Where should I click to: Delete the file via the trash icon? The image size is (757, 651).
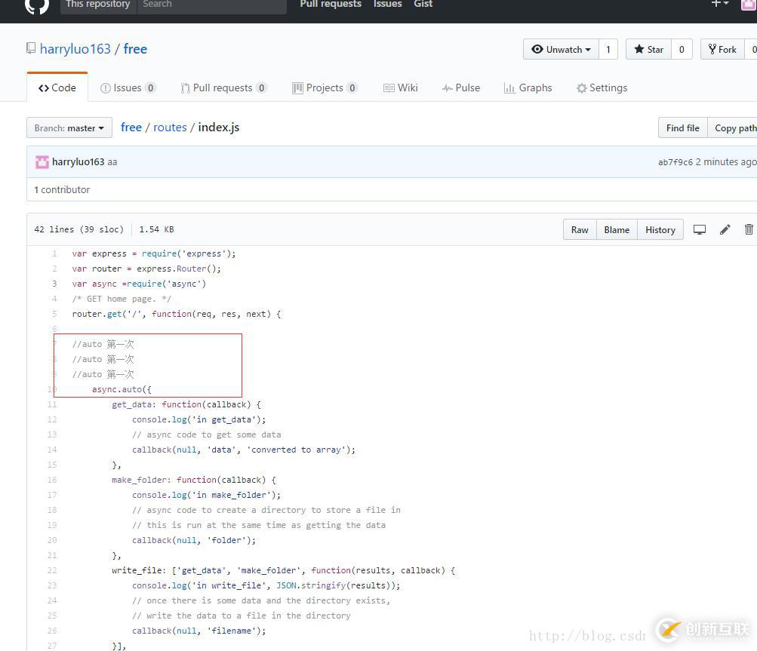(x=748, y=229)
